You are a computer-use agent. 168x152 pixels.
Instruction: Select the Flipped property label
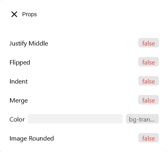[x=20, y=63]
